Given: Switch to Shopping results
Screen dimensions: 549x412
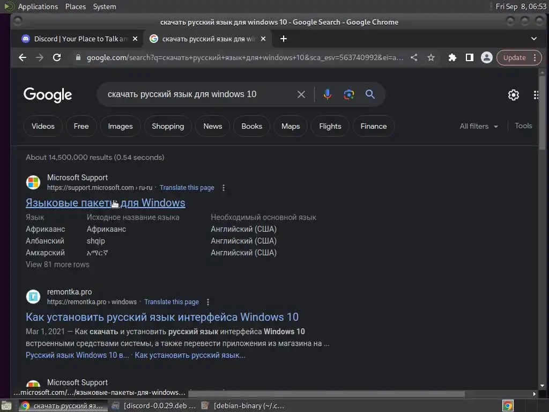Looking at the screenshot, I should tap(168, 126).
